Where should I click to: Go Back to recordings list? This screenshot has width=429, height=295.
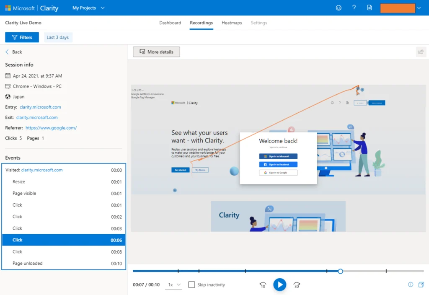click(x=14, y=52)
